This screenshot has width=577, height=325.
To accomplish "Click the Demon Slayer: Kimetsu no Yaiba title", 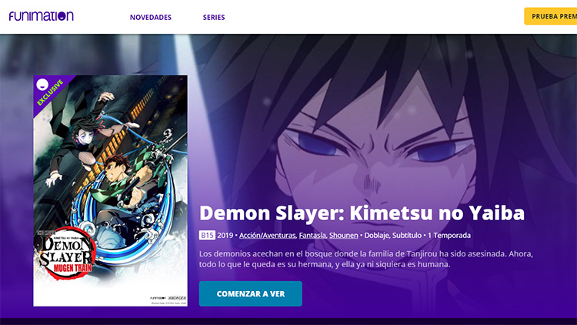I will [x=362, y=213].
